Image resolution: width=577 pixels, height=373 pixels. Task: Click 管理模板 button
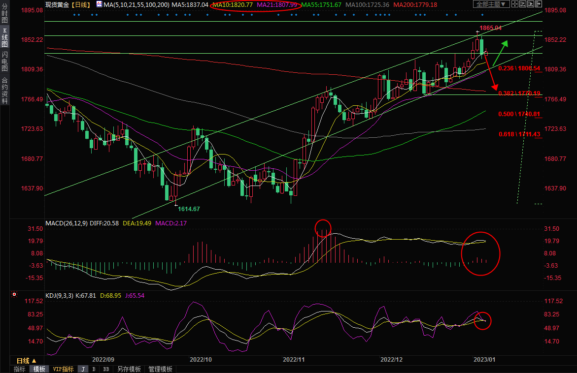160,369
